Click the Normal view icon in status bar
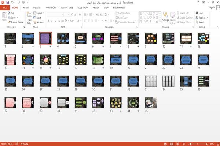220x146 pixels. [x=166, y=144]
